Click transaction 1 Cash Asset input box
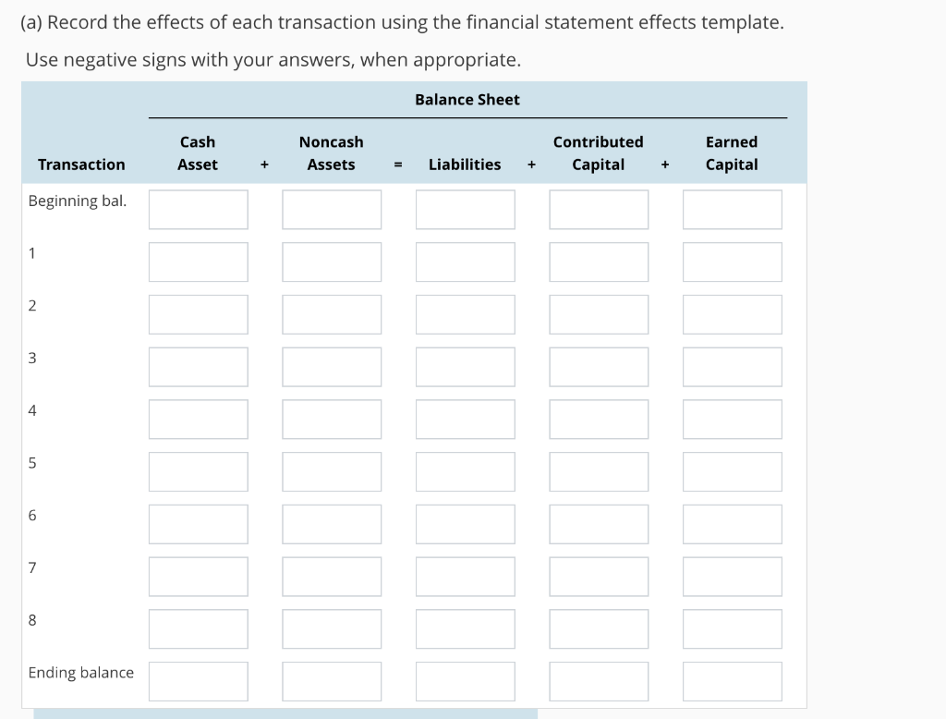The height and width of the screenshot is (719, 946). [x=198, y=262]
